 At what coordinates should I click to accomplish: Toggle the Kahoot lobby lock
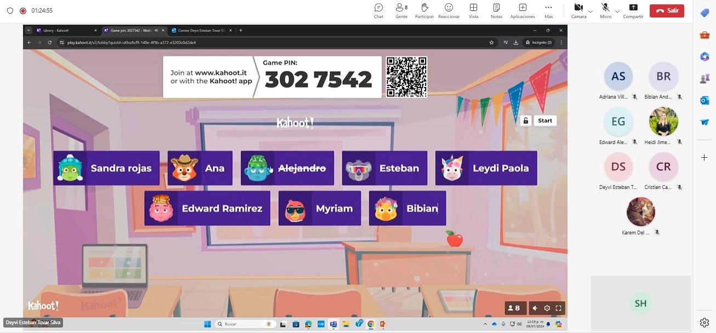click(526, 120)
